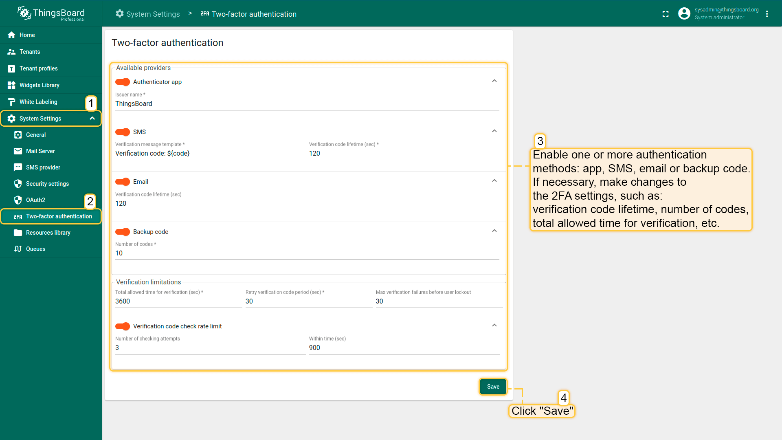Click the Mail Server envelope icon
This screenshot has width=782, height=440.
click(x=18, y=151)
